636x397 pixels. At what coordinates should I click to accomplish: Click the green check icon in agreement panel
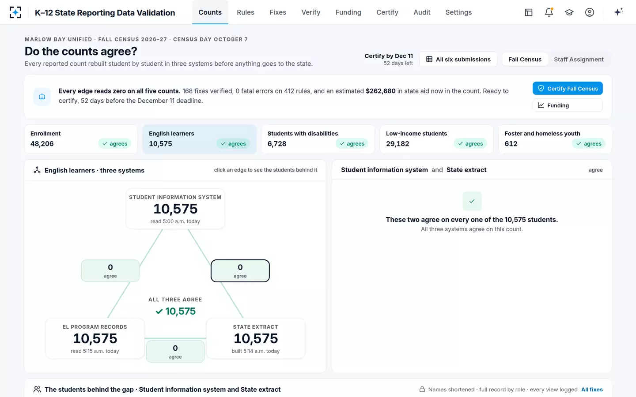tap(472, 201)
